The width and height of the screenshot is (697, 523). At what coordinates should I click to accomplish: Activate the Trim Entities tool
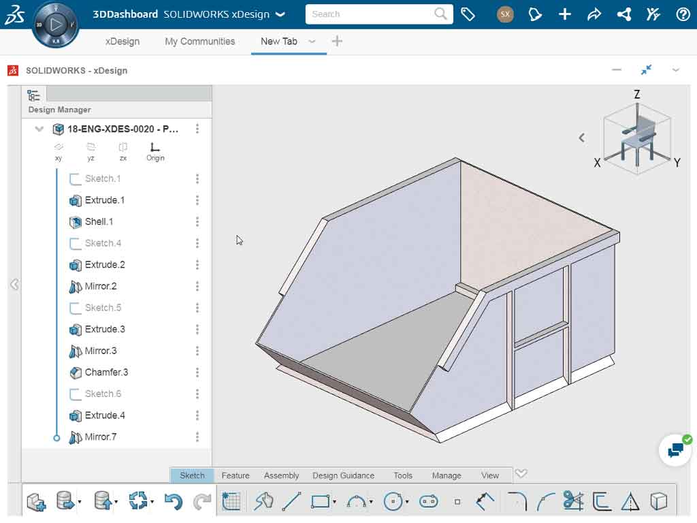(x=571, y=501)
